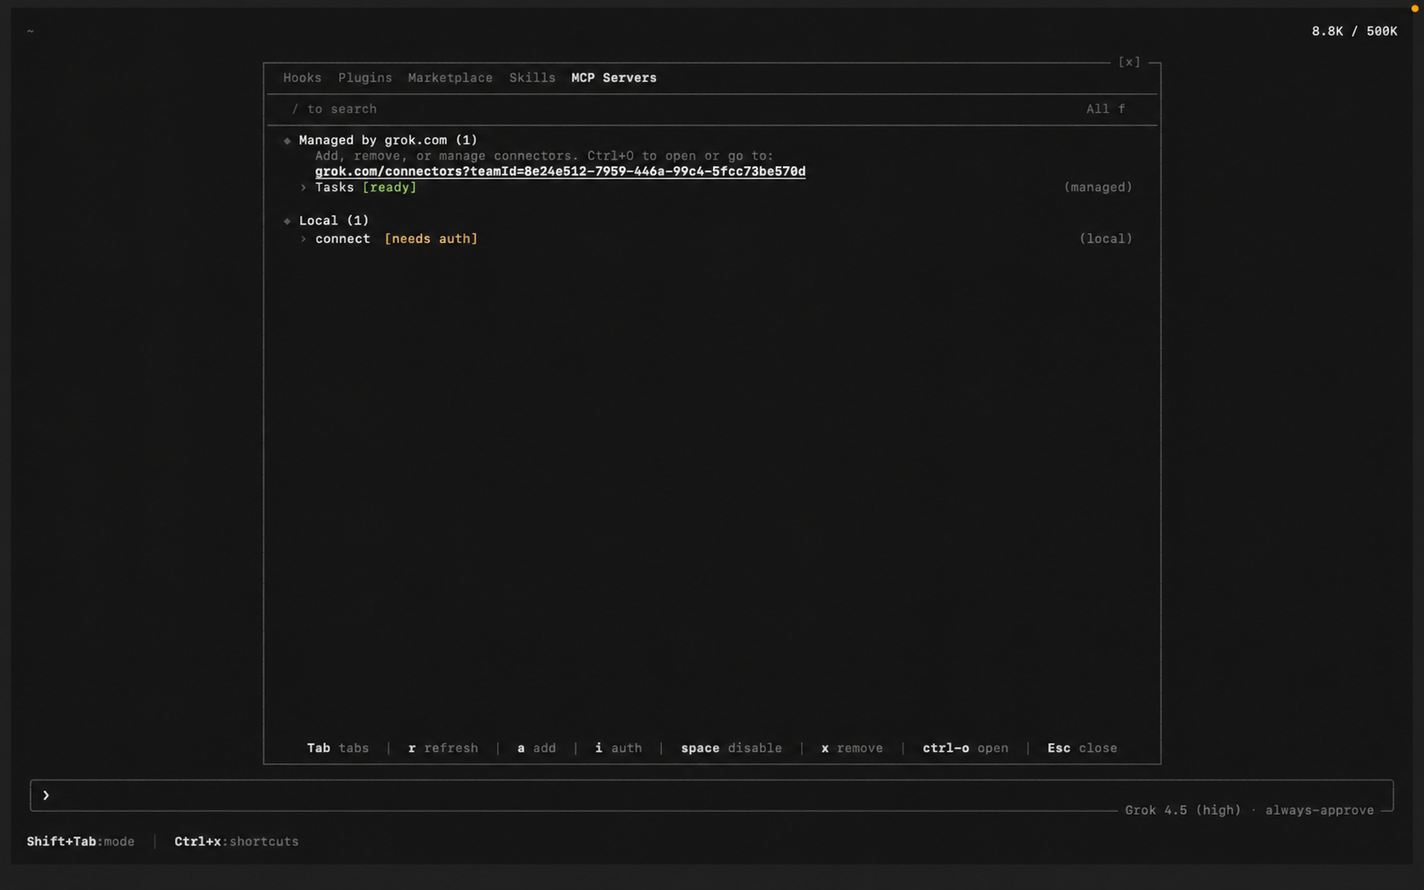The height and width of the screenshot is (890, 1424).
Task: Click the 'Ctrl+x:shortcuts' hint
Action: click(x=236, y=842)
